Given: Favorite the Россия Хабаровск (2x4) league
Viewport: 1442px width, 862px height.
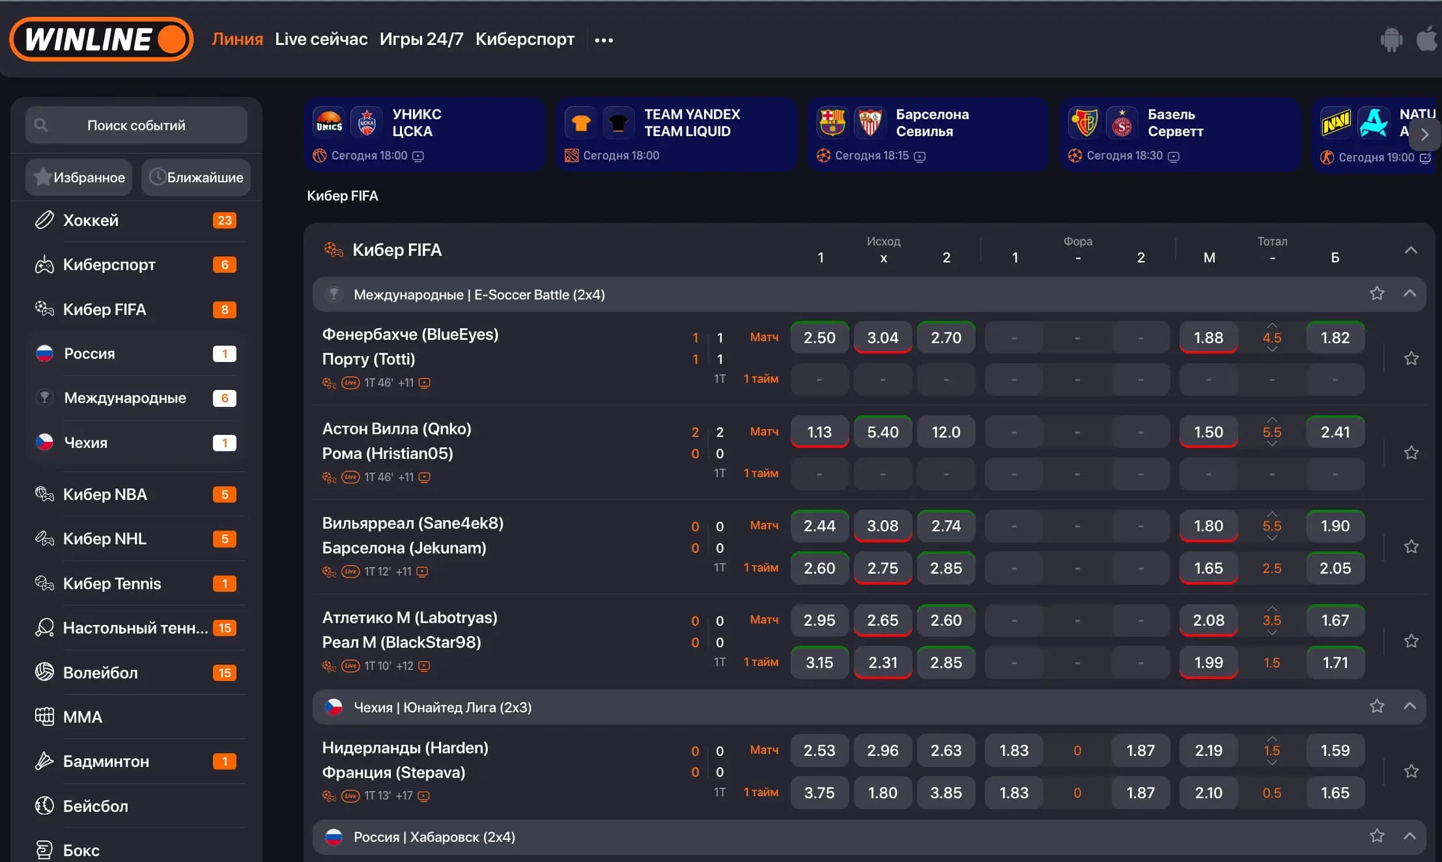Looking at the screenshot, I should (x=1377, y=836).
